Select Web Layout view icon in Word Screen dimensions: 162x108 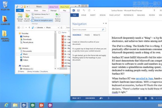tap(152, 98)
